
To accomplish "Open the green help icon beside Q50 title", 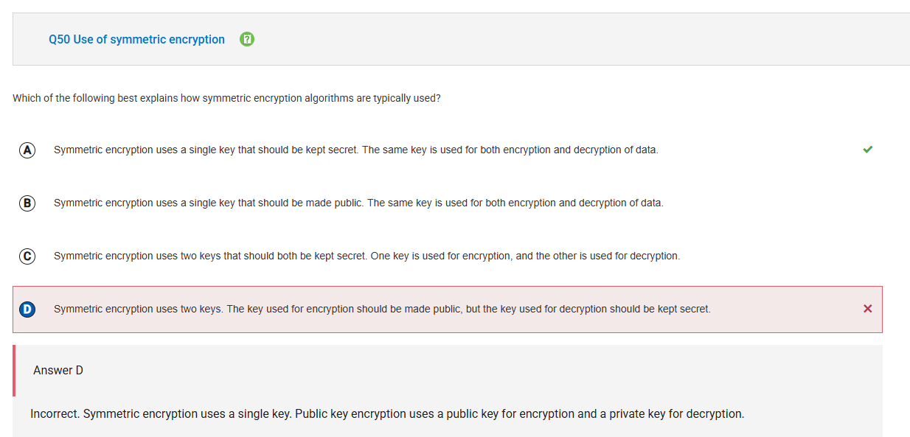I will click(x=248, y=39).
